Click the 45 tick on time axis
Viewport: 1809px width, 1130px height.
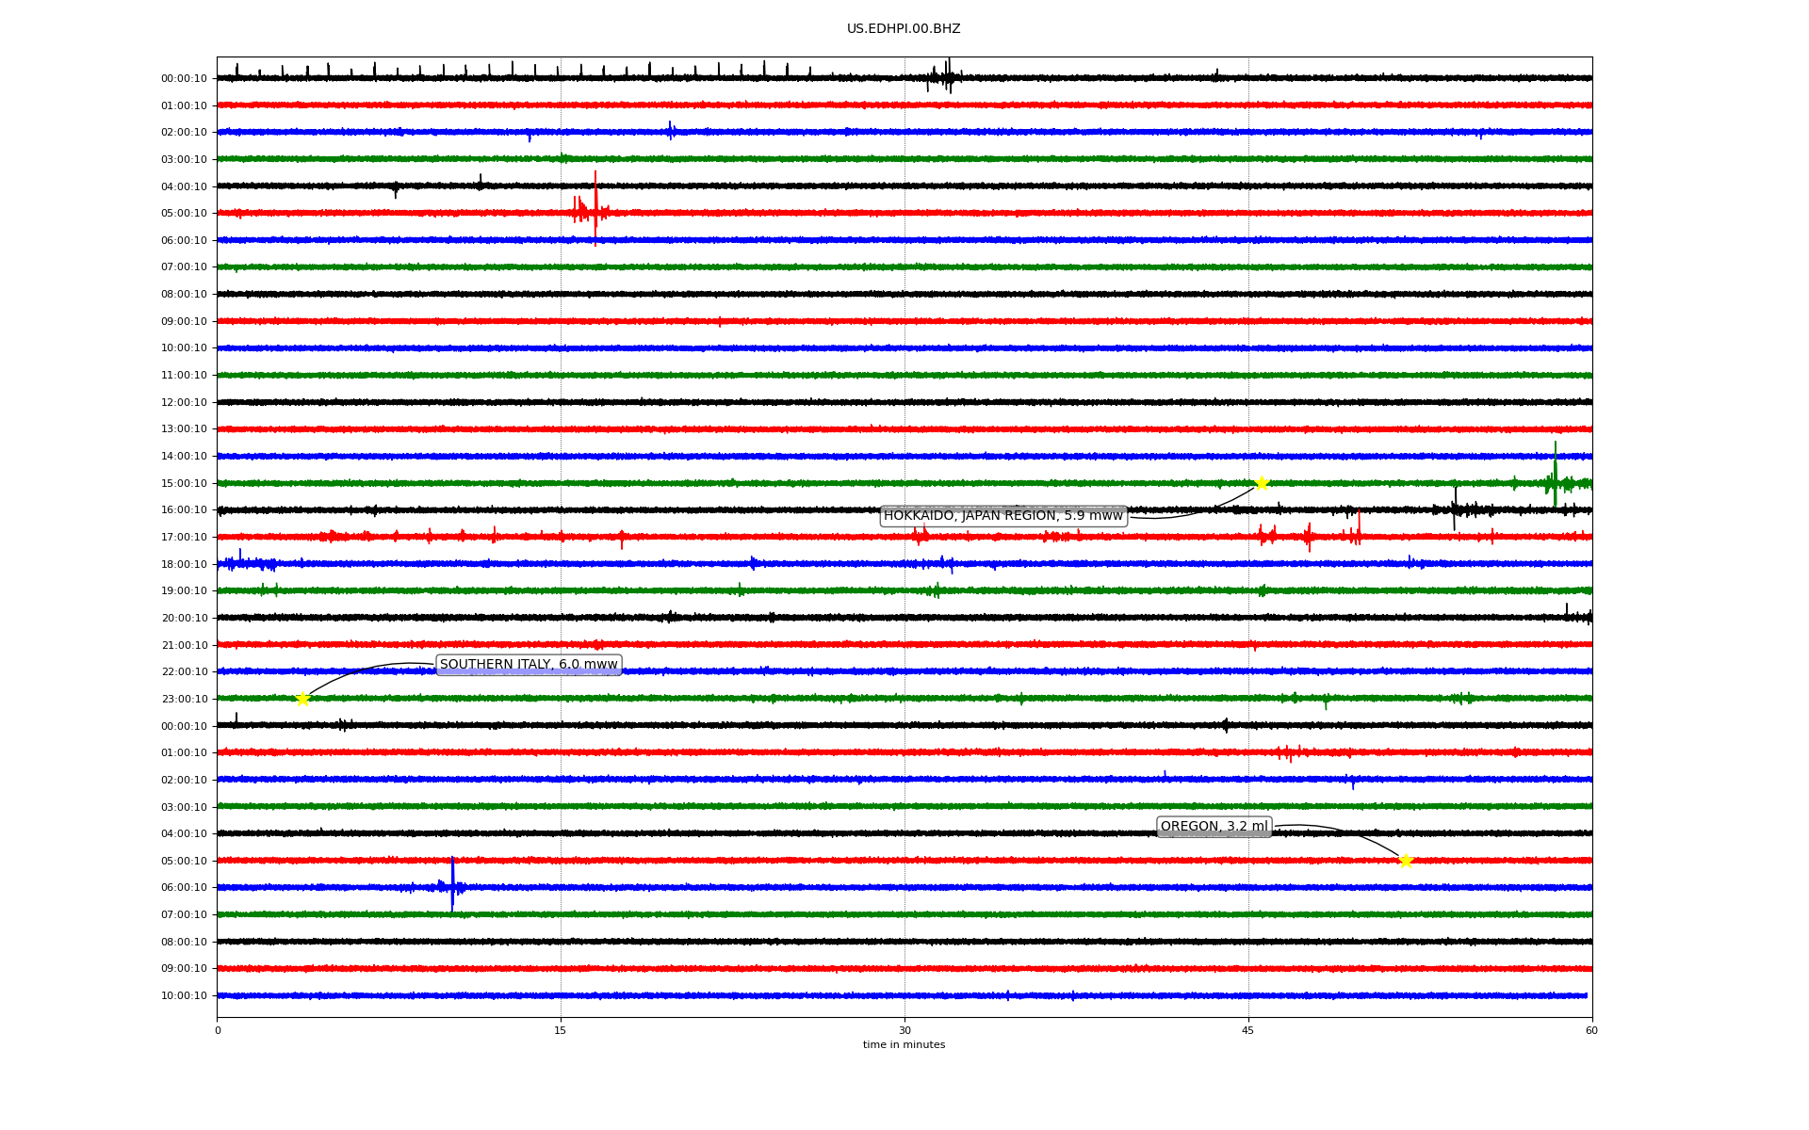pos(1248,1030)
